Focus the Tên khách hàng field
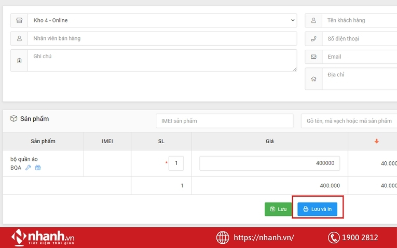Image resolution: width=397 pixels, height=248 pixels. 360,20
